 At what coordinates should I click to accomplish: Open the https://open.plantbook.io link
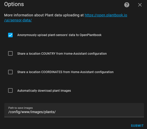(x=106, y=15)
